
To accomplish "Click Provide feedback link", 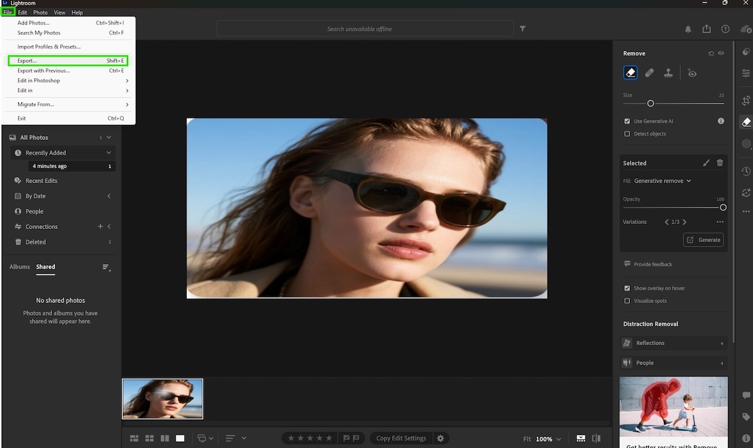I will pyautogui.click(x=648, y=264).
